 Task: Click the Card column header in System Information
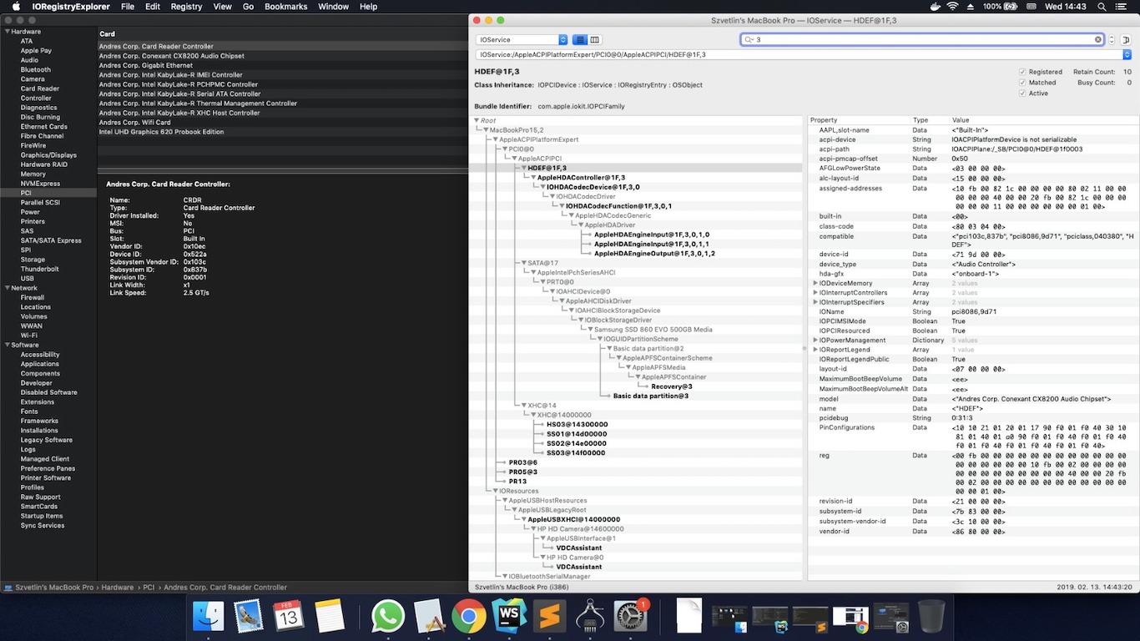click(x=282, y=34)
